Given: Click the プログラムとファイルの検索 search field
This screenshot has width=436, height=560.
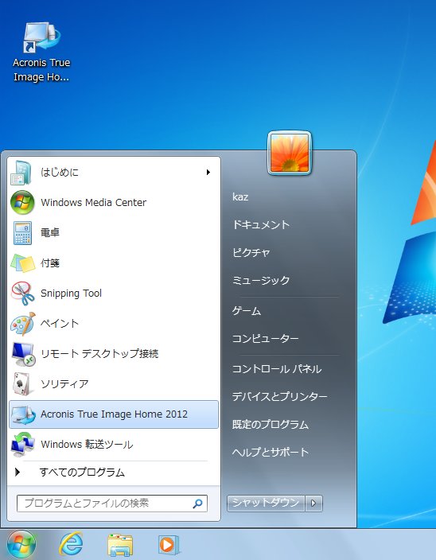Looking at the screenshot, I should click(112, 504).
